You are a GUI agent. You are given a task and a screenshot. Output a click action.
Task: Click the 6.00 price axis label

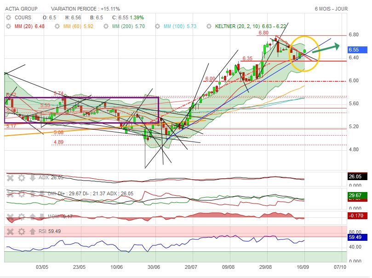(354, 81)
